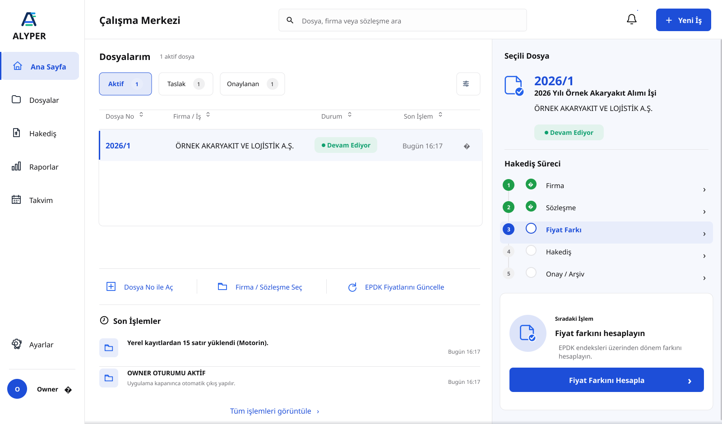Expand the Firma step chevron
The image size is (722, 424).
(x=704, y=190)
